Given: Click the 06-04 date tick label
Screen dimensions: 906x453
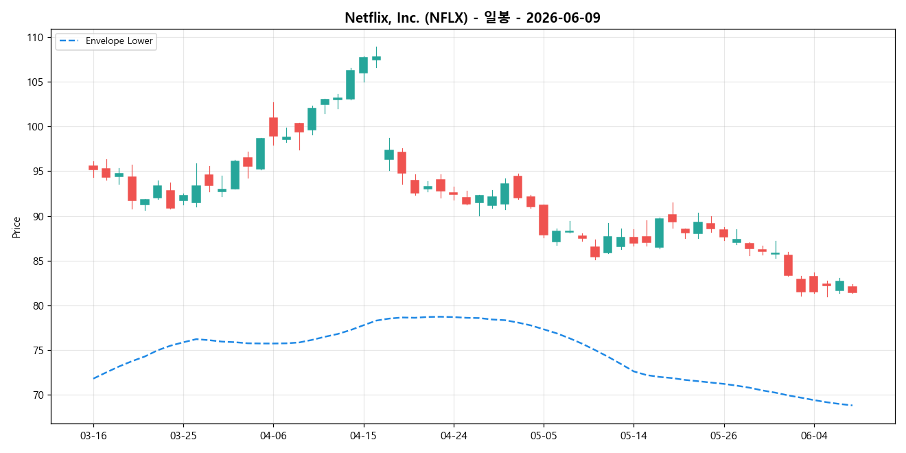Looking at the screenshot, I should click(x=813, y=435).
